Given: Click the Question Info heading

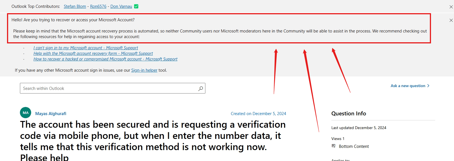Looking at the screenshot, I should [x=349, y=113].
